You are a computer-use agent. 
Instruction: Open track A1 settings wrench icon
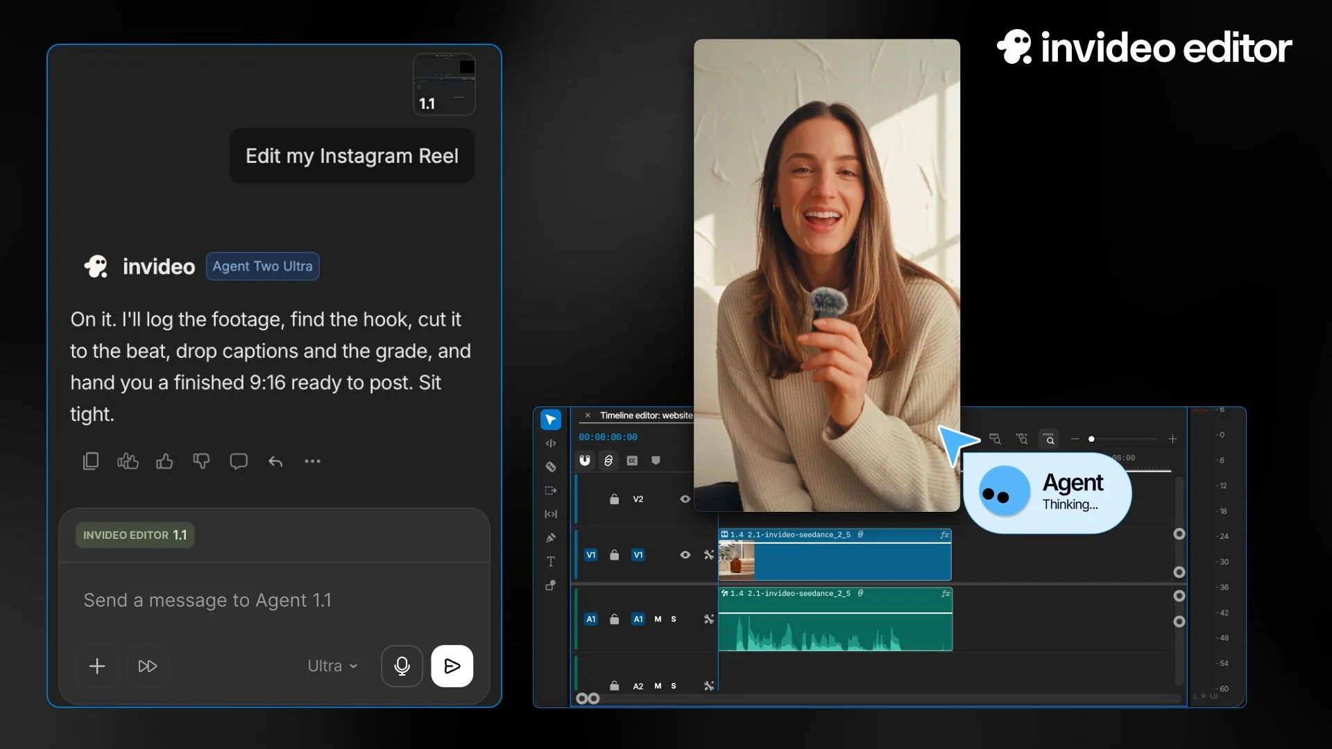pos(708,619)
